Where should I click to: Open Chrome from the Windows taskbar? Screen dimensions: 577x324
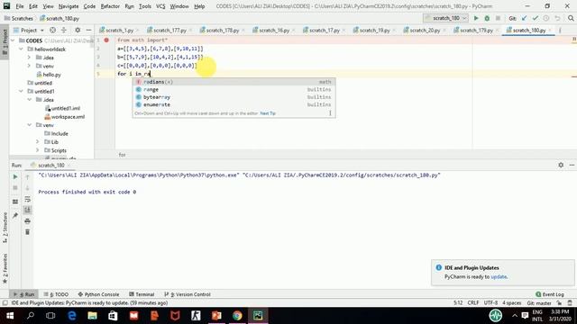tap(237, 316)
